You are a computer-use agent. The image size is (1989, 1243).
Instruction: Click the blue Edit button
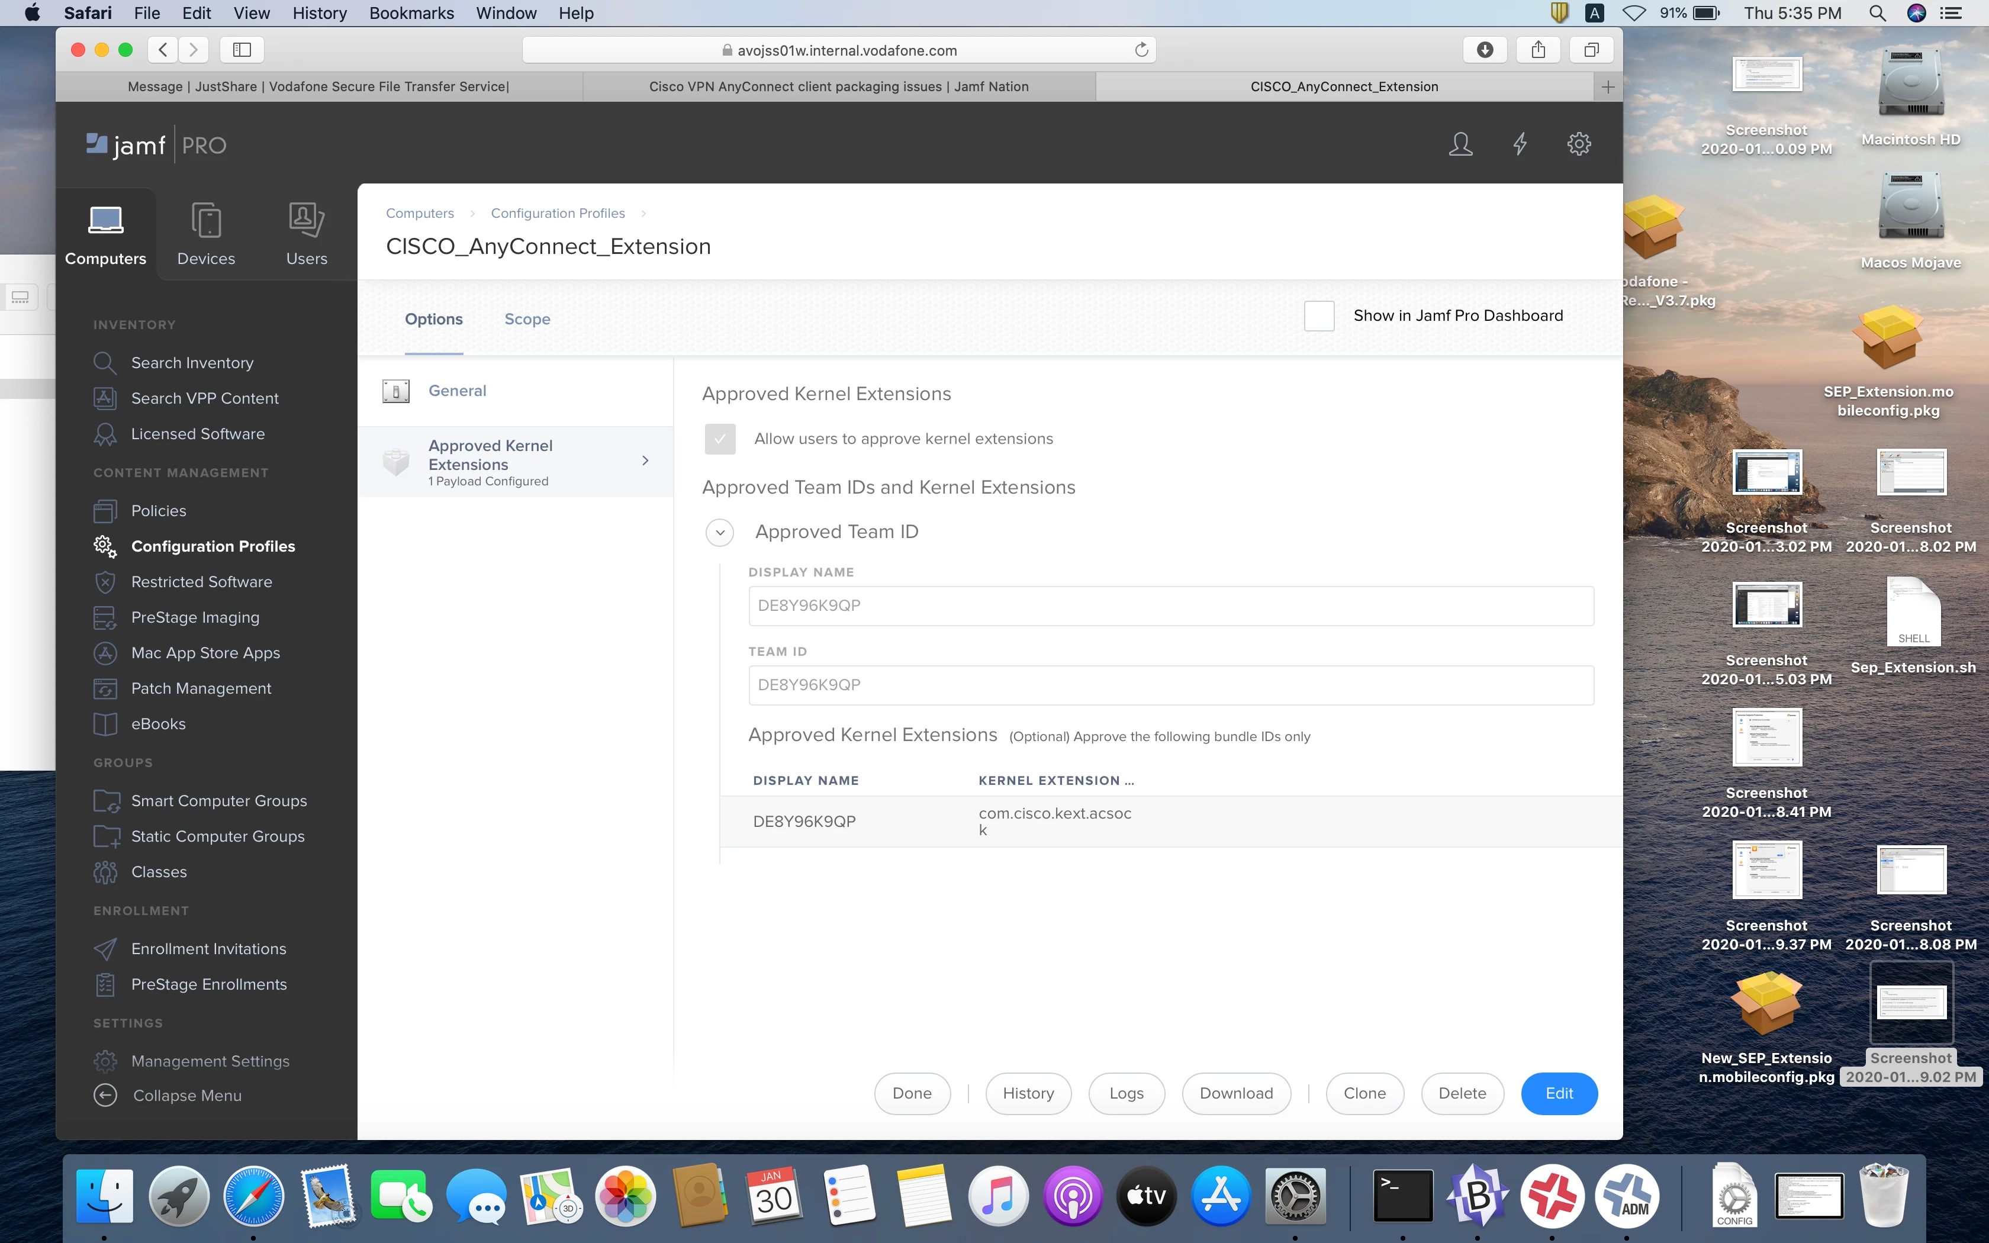pos(1558,1093)
